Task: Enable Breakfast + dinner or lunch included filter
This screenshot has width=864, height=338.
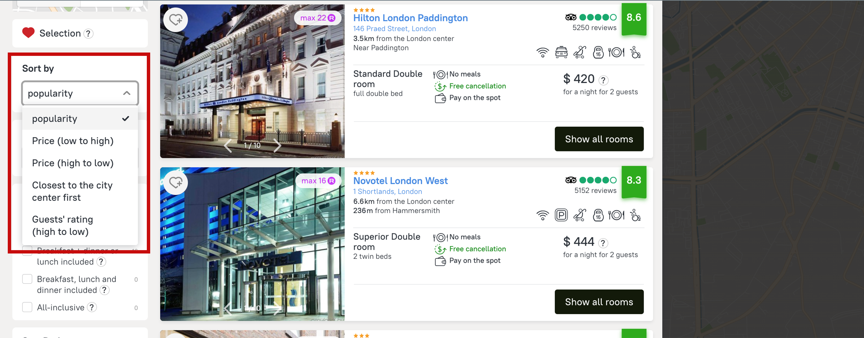Action: pyautogui.click(x=27, y=251)
